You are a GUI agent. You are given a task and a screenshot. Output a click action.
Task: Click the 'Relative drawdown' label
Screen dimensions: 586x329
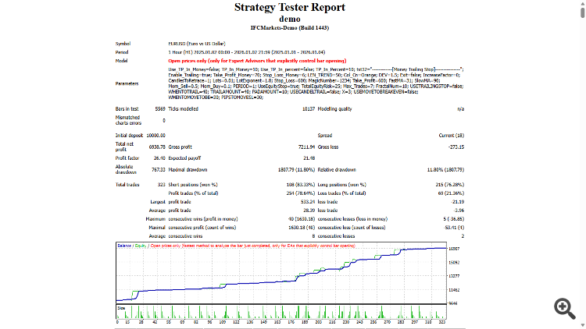coord(337,170)
